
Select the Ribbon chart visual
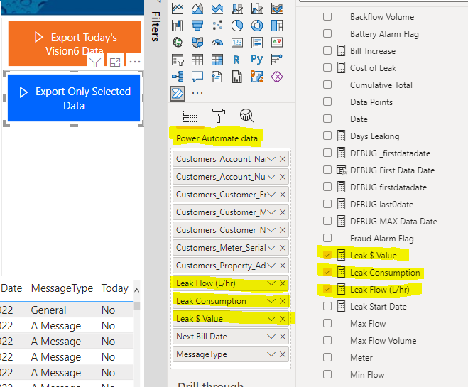(x=277, y=9)
